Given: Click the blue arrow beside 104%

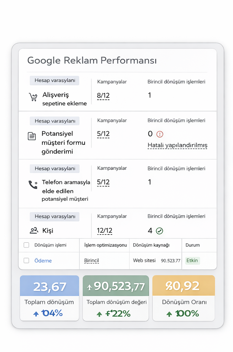Looking at the screenshot, I should [36, 313].
